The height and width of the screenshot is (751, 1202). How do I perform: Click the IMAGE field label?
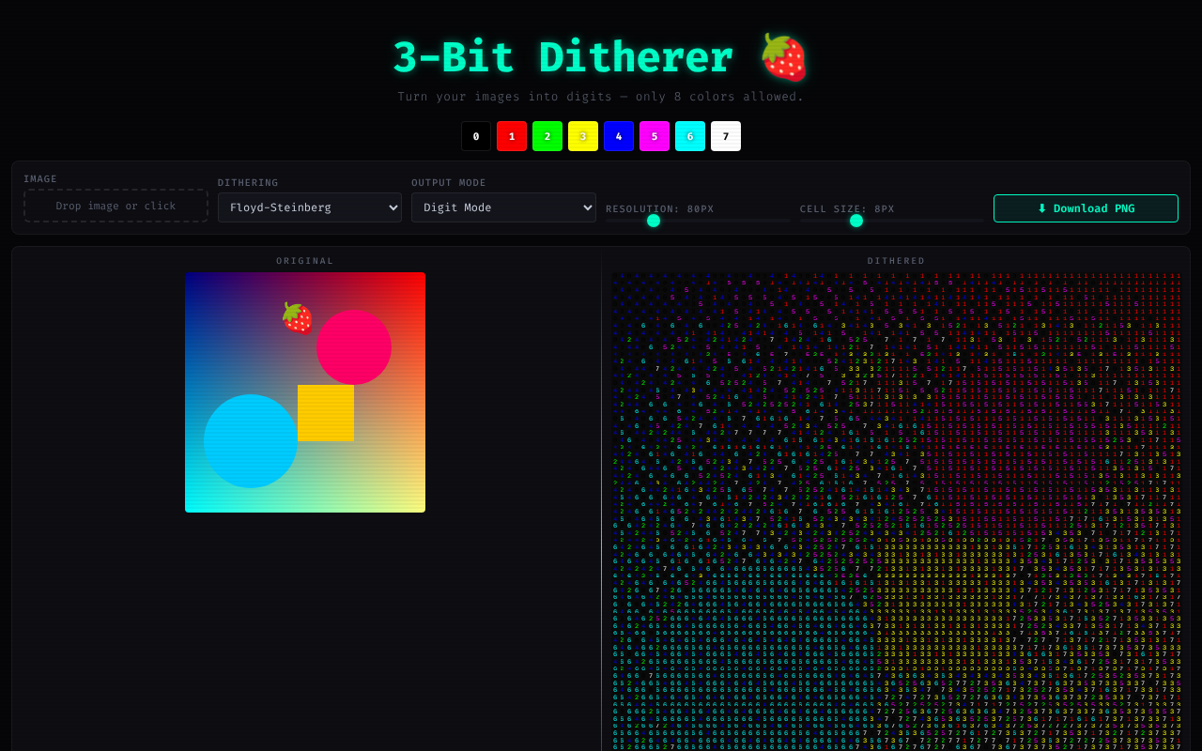tap(40, 179)
